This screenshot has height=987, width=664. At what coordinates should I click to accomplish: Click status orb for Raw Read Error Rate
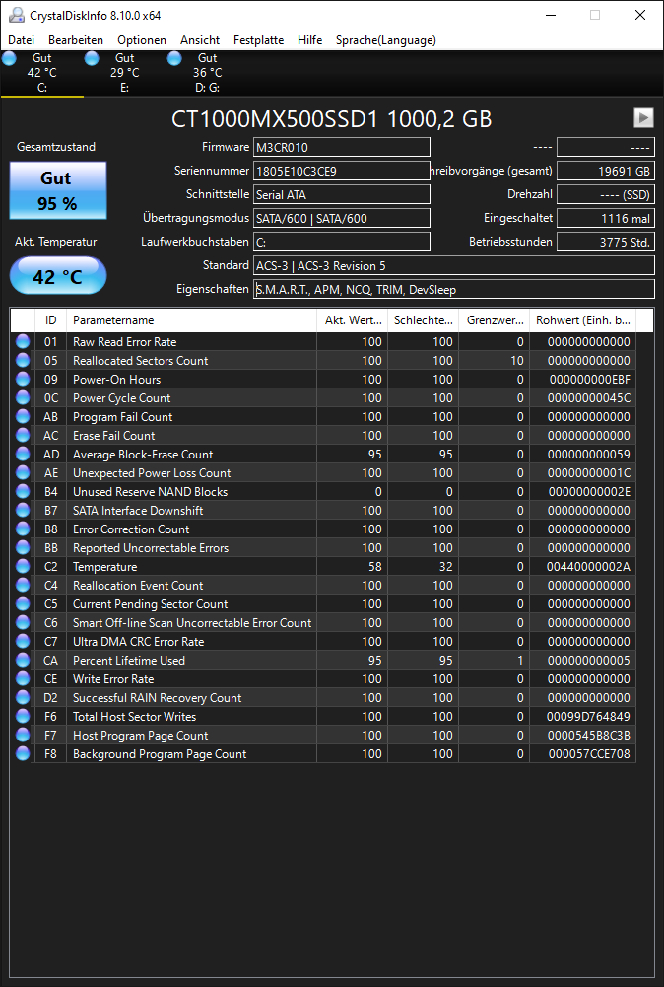(x=23, y=342)
